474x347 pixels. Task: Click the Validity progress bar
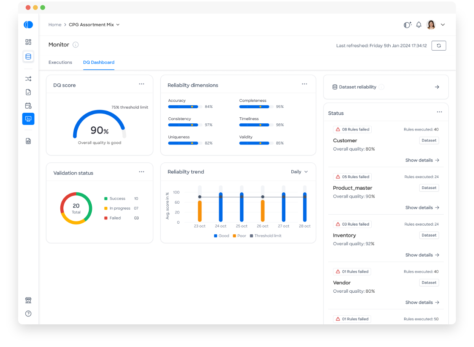(x=256, y=143)
